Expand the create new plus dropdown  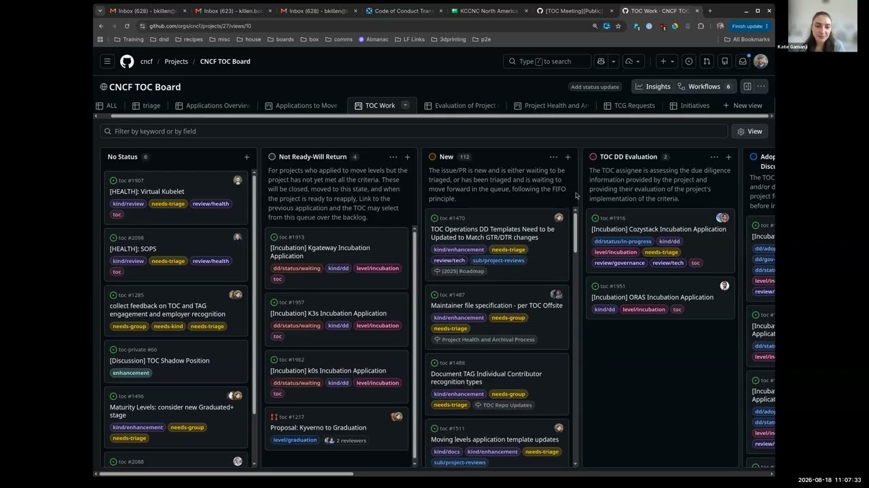pos(667,62)
